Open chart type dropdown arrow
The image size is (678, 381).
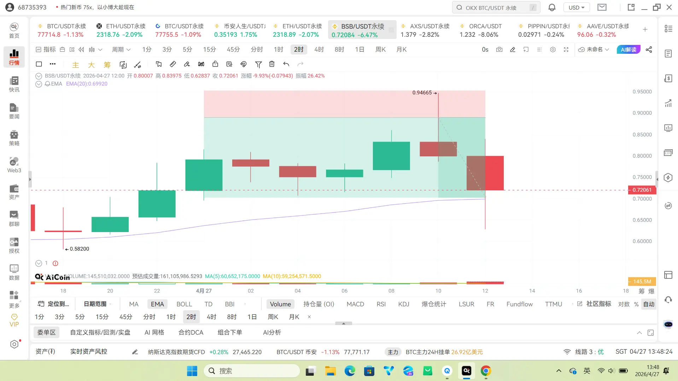point(100,50)
